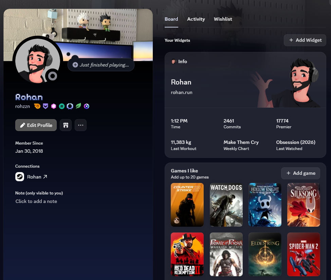Click the '11,383 kg' Last Workout value
The width and height of the screenshot is (331, 280).
(x=181, y=143)
